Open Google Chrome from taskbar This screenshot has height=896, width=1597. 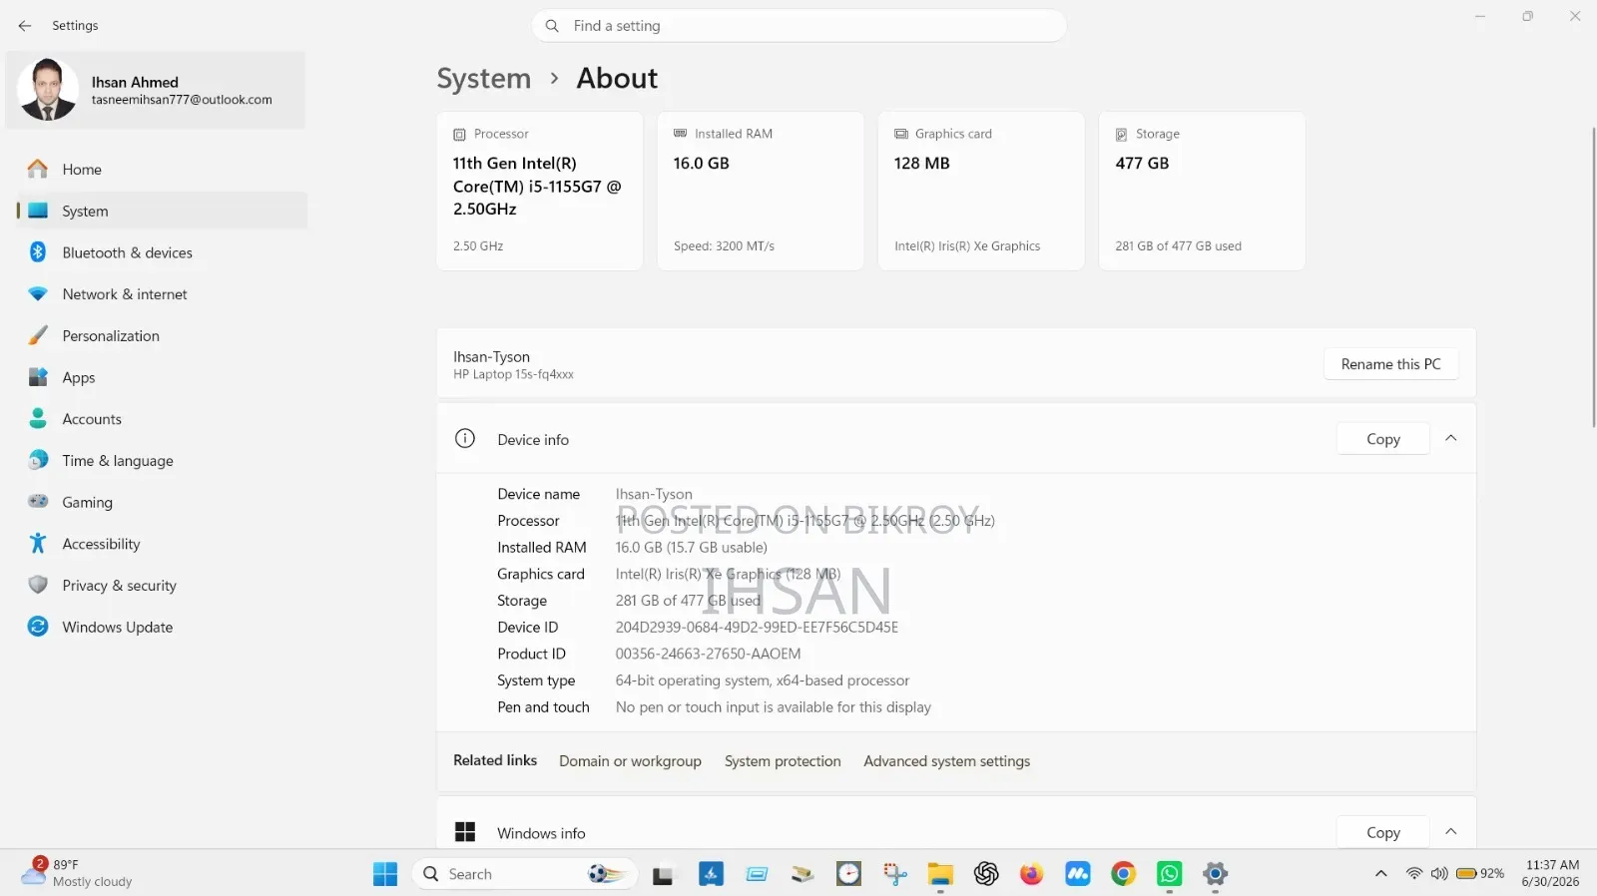click(x=1123, y=874)
